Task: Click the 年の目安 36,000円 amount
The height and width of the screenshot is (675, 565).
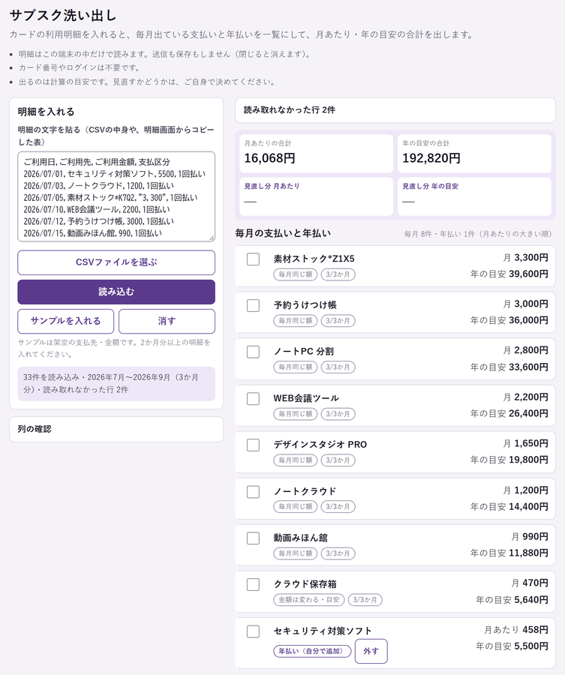Action: pyautogui.click(x=509, y=320)
